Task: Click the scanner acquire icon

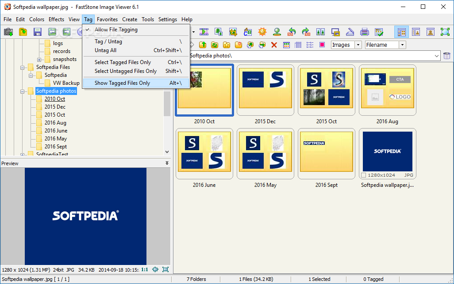Action: point(350,32)
